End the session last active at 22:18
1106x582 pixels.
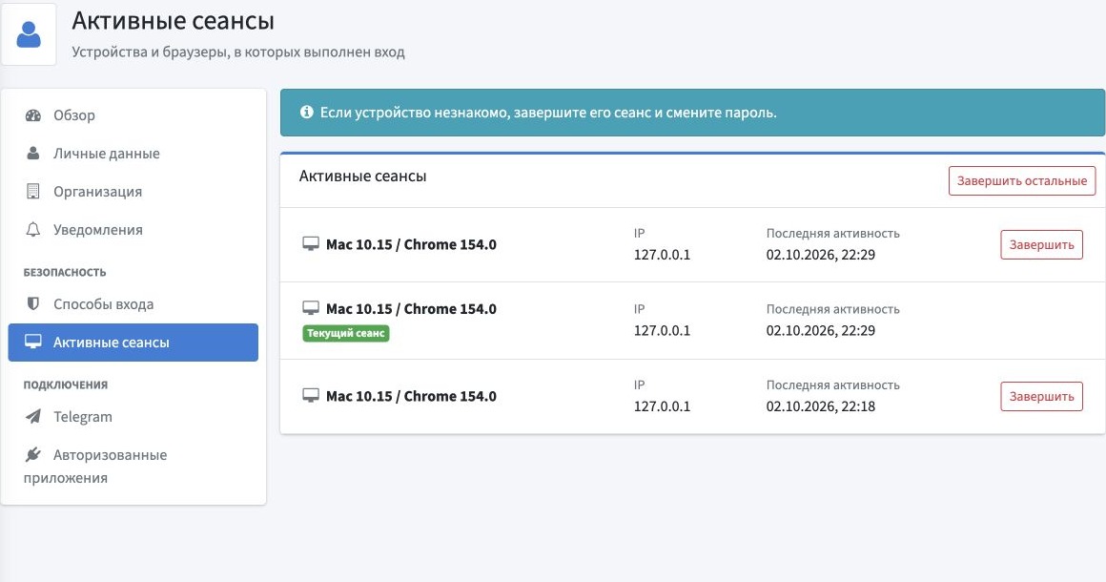(1041, 397)
